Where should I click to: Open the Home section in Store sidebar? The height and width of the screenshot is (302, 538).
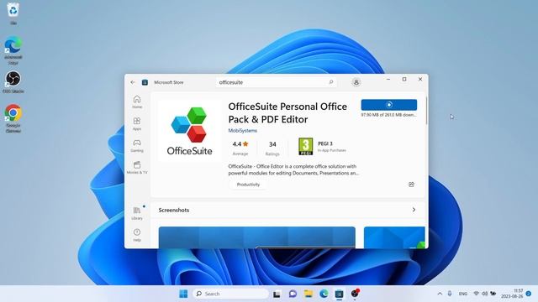[x=137, y=102]
